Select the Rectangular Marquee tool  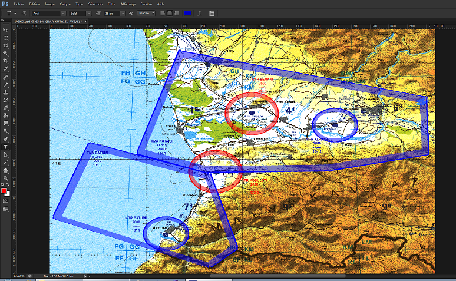point(5,38)
